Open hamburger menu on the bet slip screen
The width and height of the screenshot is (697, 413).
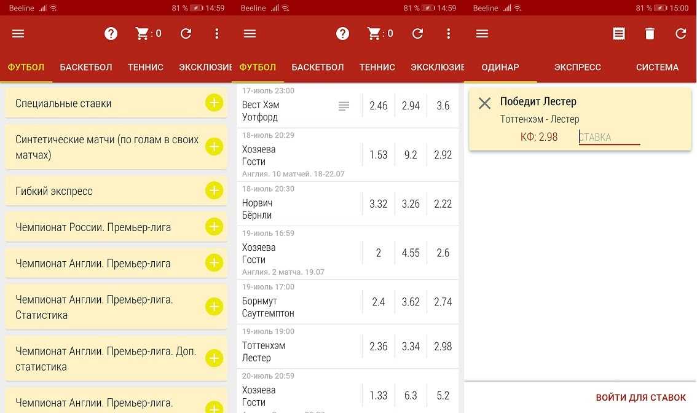click(482, 33)
